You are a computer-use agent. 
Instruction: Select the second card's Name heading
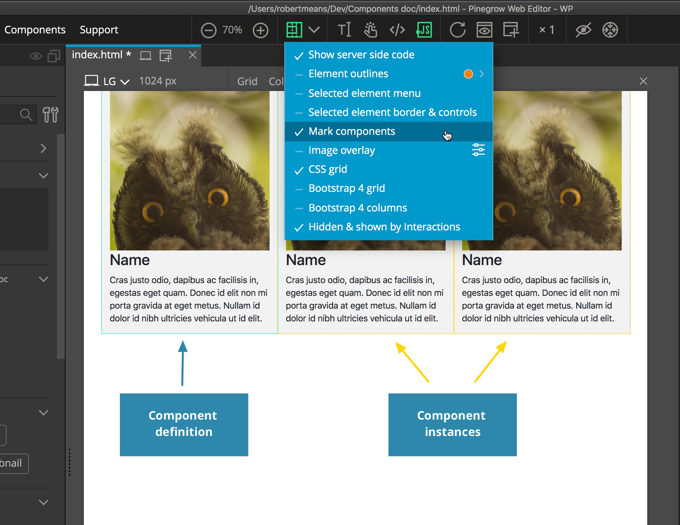(306, 260)
